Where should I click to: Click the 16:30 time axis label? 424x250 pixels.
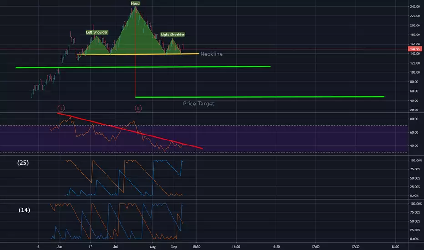[x=276, y=247]
